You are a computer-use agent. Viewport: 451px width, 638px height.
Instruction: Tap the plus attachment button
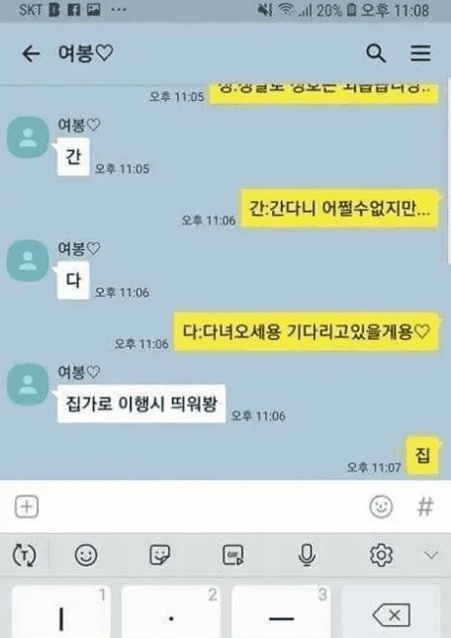[27, 507]
